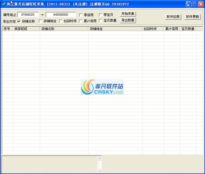
Task: Enable the 零信用 checkbox
Action: [81, 15]
